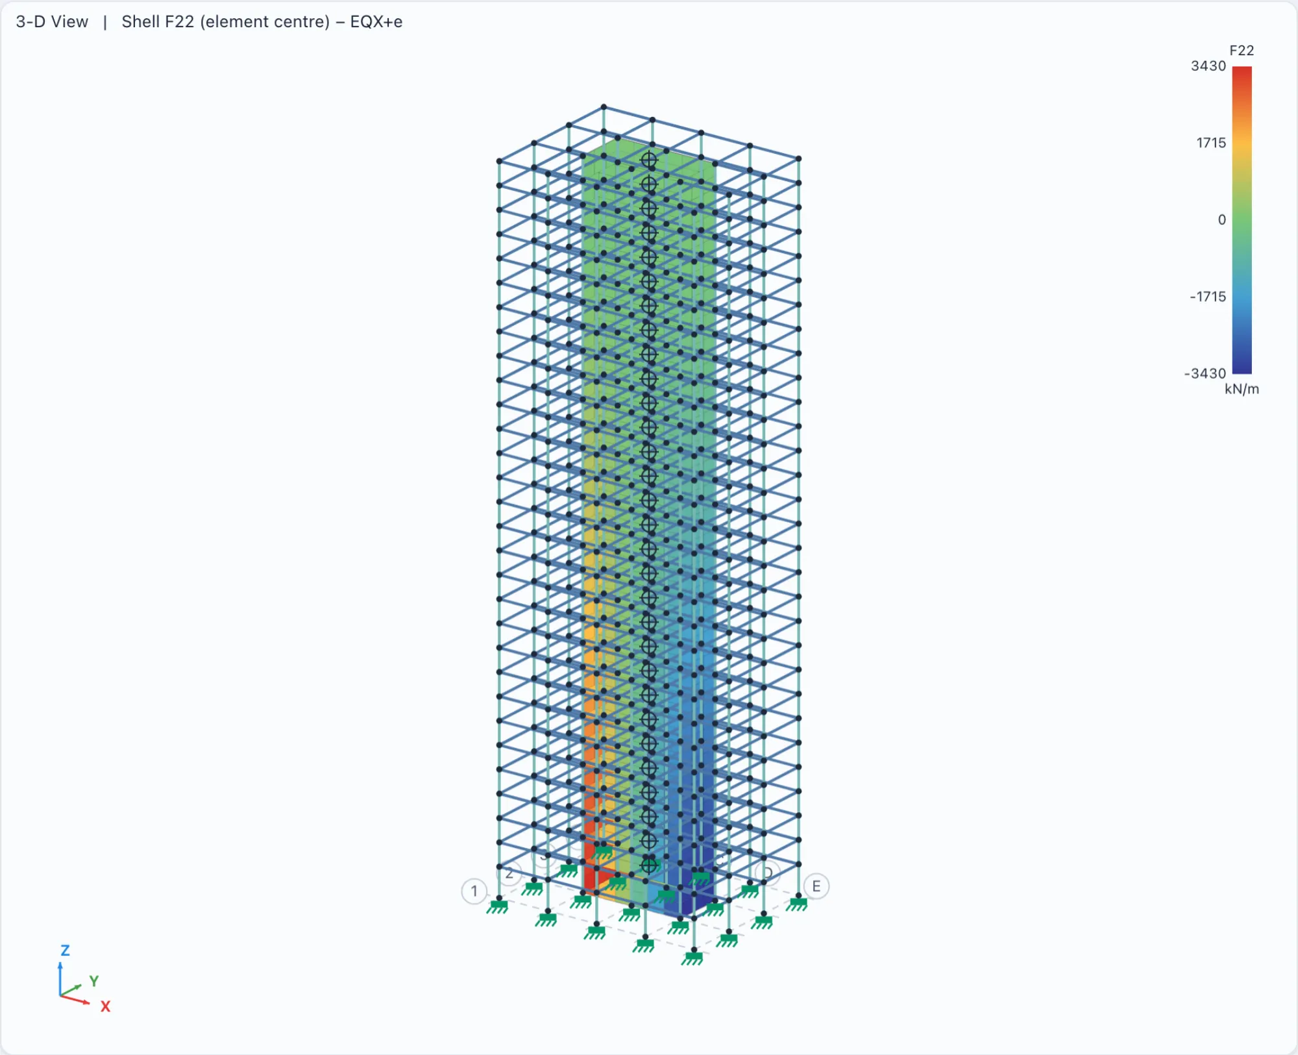
Task: Click the grid bubble labeled E
Action: coord(816,886)
